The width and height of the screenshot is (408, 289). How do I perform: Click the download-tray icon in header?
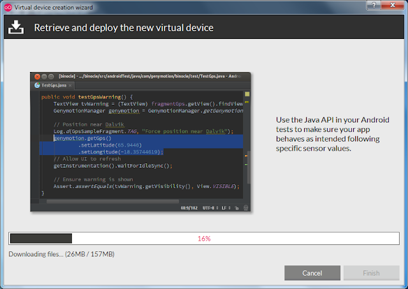(x=16, y=27)
